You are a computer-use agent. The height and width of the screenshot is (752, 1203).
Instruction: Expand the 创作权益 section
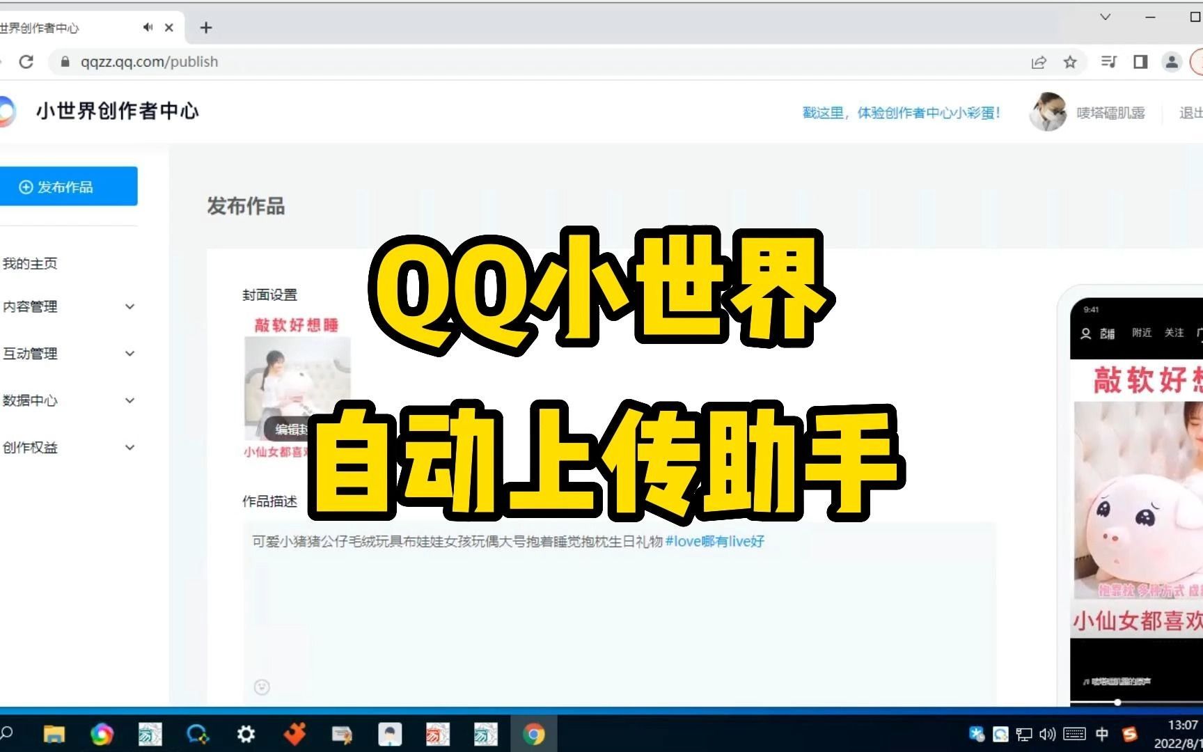[x=68, y=447]
